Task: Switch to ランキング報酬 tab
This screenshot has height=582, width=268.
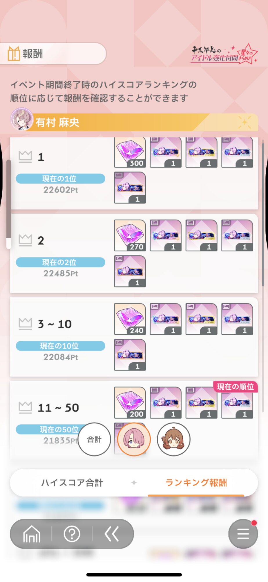Action: pos(196,483)
